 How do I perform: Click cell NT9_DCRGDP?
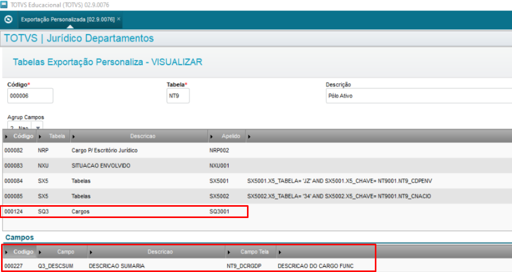point(244,266)
